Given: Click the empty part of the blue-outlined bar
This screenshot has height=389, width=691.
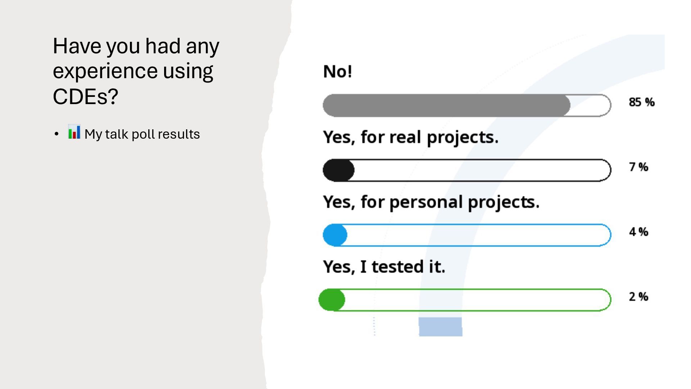Looking at the screenshot, I should point(479,235).
